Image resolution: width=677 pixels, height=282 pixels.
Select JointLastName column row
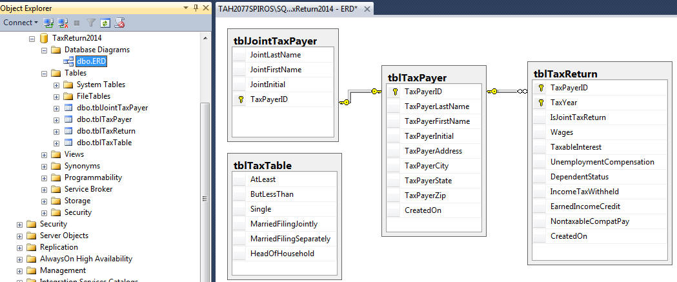(x=283, y=55)
